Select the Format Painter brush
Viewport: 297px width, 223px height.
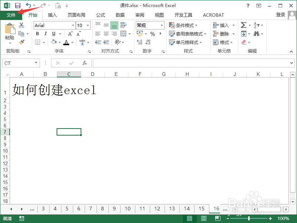pos(21,42)
